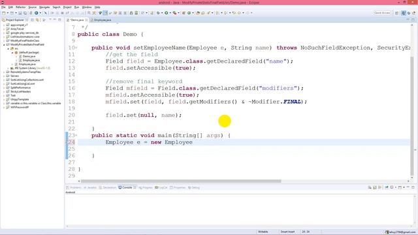Screen dimensions: 418x235
Task: Open the Refactor menu
Action: (20, 7)
